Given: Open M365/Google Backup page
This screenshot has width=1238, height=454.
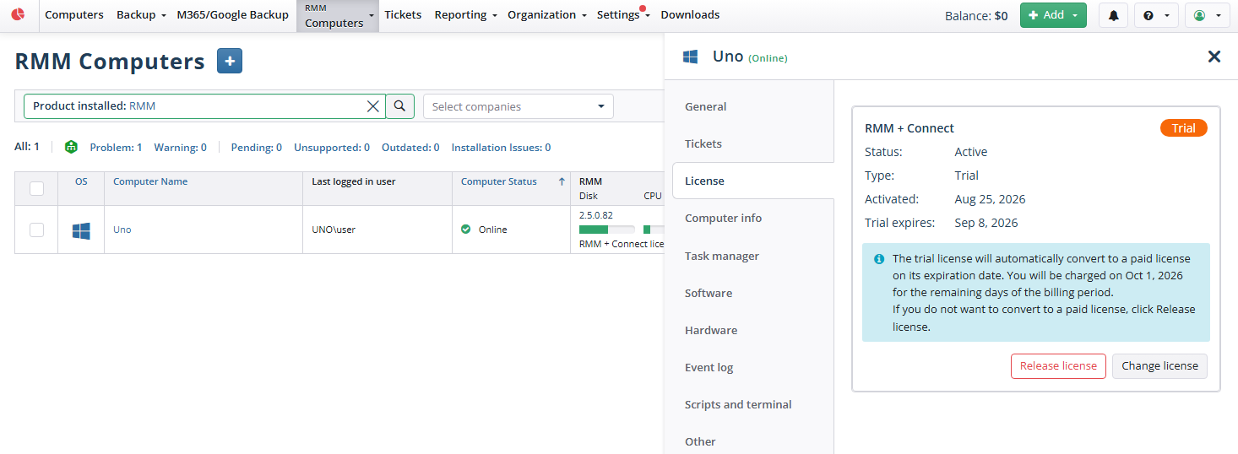Looking at the screenshot, I should (x=233, y=15).
